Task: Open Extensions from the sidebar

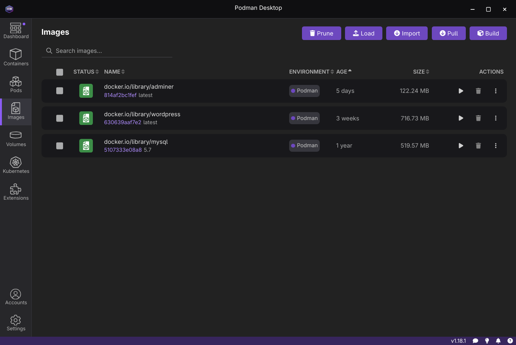Action: coord(16,192)
